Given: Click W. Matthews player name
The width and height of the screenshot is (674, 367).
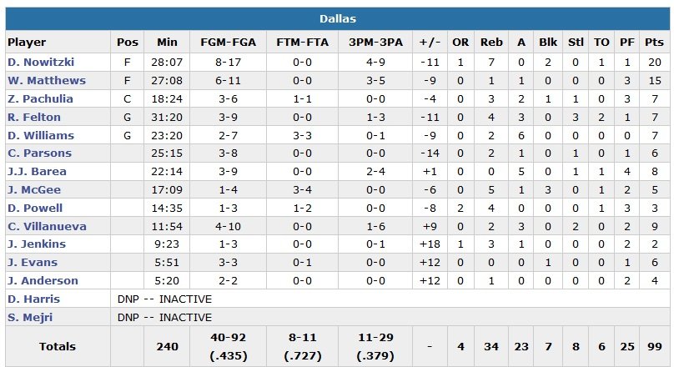Looking at the screenshot, I should (47, 81).
